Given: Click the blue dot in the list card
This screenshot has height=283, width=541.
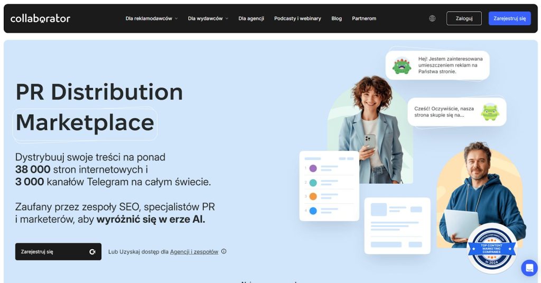Looking at the screenshot, I should pos(313,211).
